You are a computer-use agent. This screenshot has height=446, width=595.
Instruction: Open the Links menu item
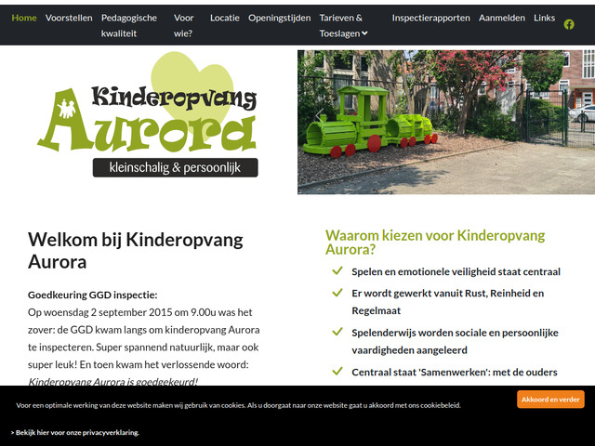[x=544, y=18]
